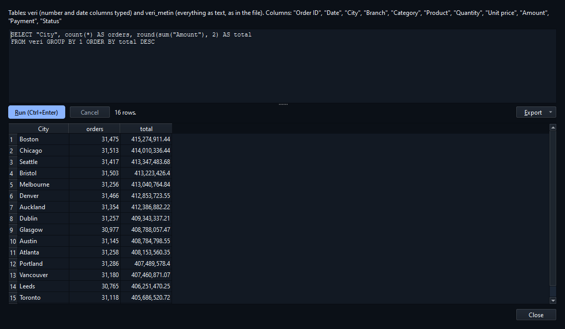The width and height of the screenshot is (565, 329).
Task: Click the total value 409,343,337.21
Action: [146, 218]
